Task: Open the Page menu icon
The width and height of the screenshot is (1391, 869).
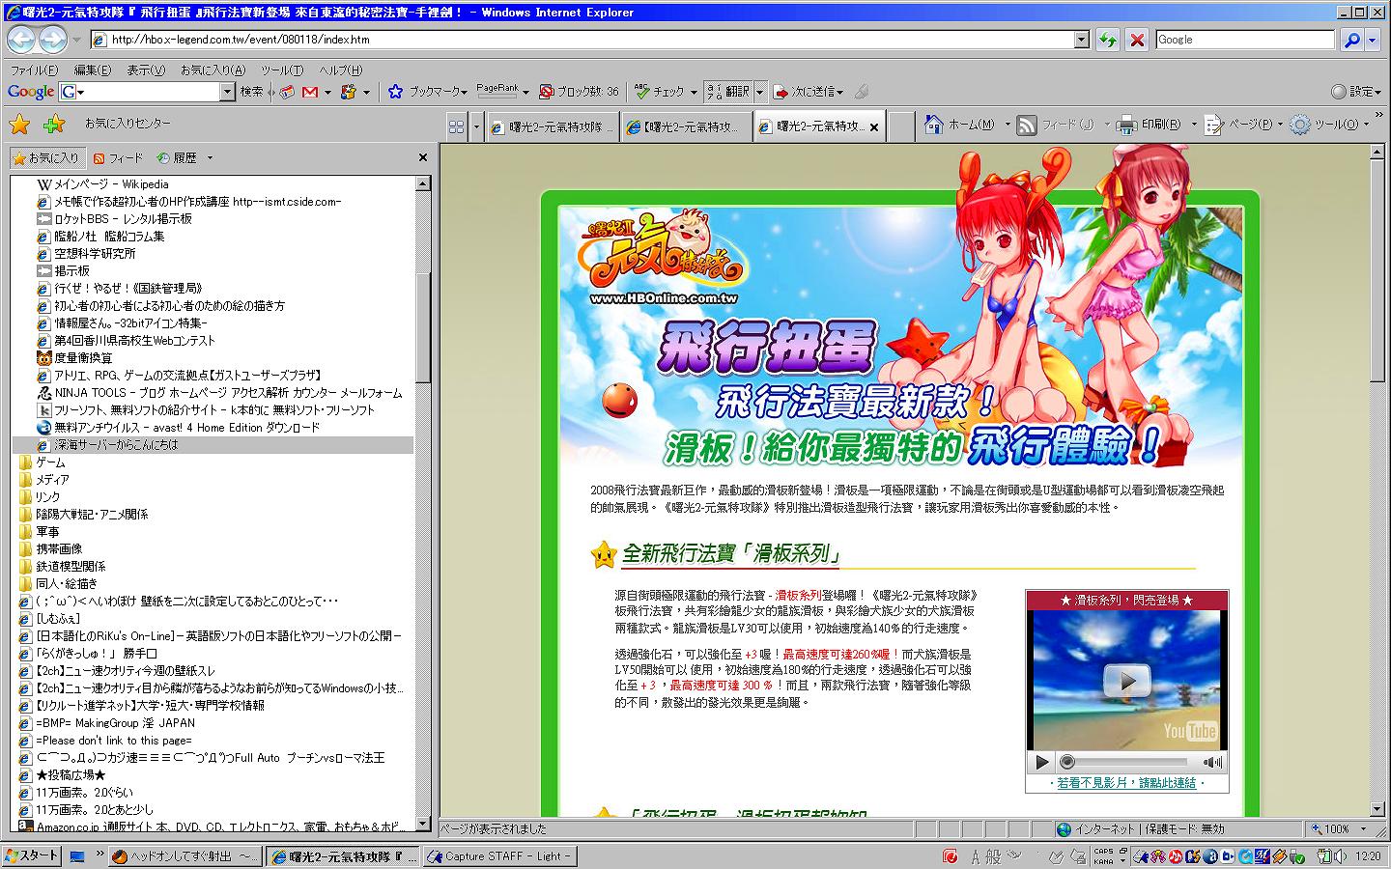Action: [x=1214, y=125]
